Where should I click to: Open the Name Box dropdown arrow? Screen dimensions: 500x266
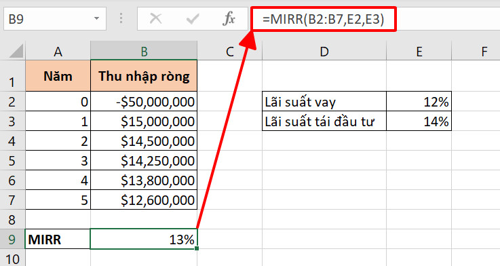[96, 18]
